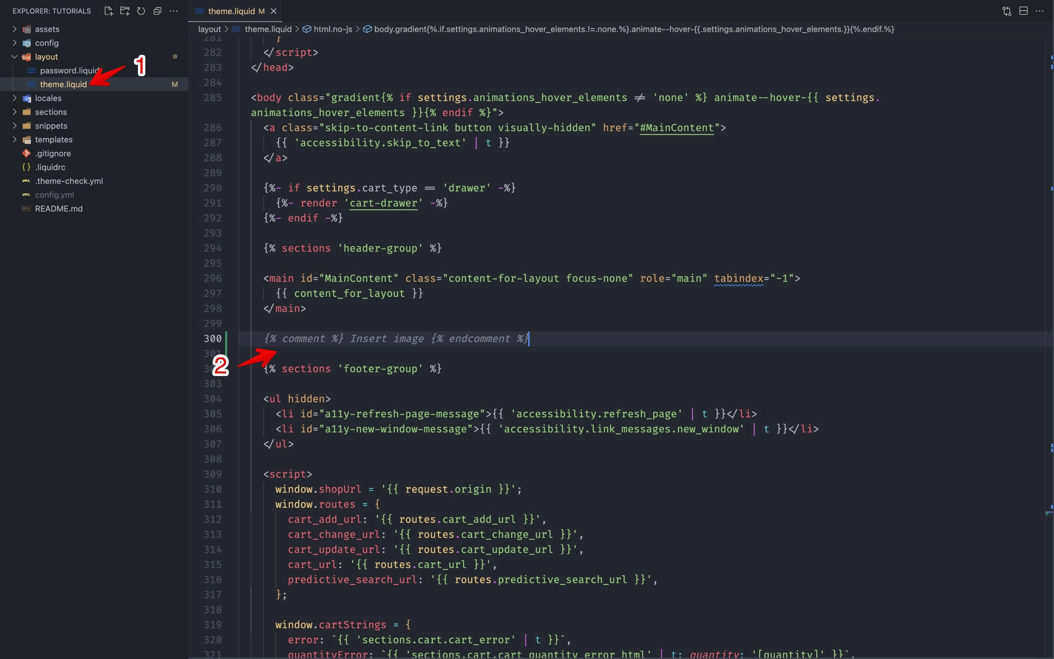Viewport: 1054px width, 659px height.
Task: Click the window.cartStrings line
Action: tap(343, 625)
